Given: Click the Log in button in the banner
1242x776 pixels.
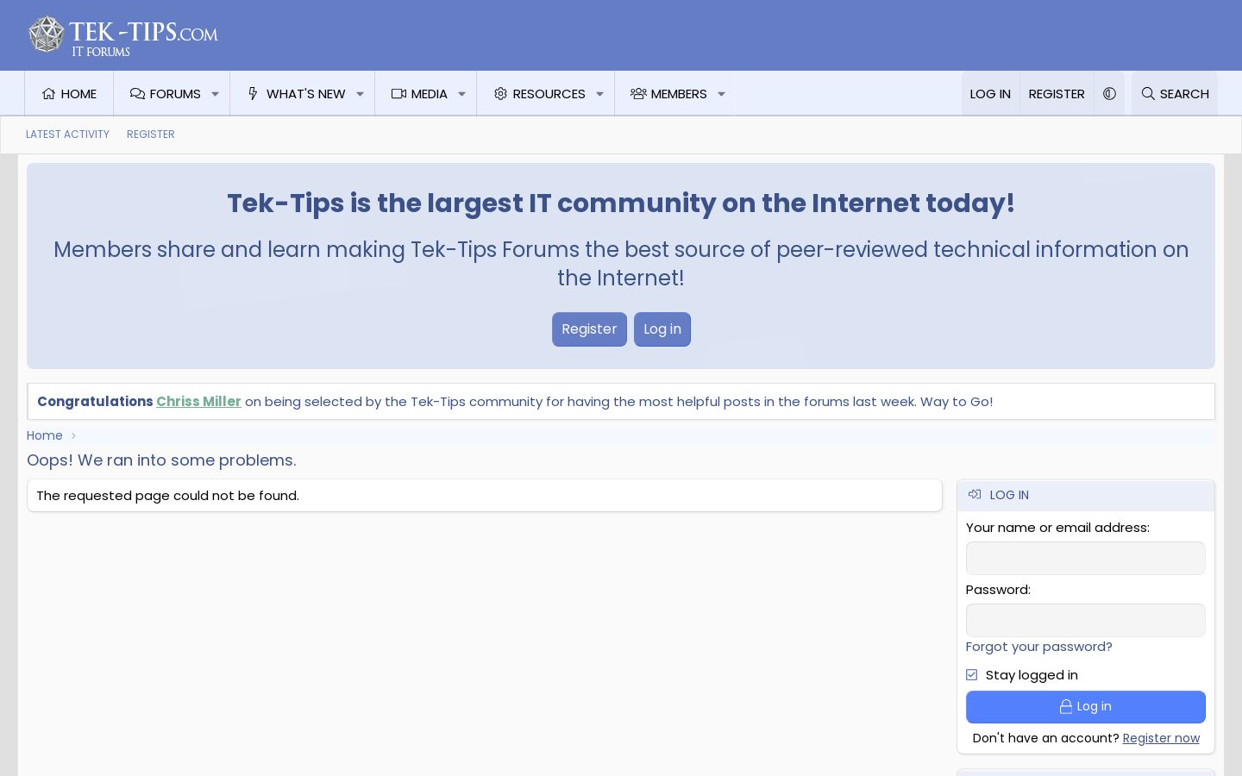Looking at the screenshot, I should pyautogui.click(x=662, y=329).
